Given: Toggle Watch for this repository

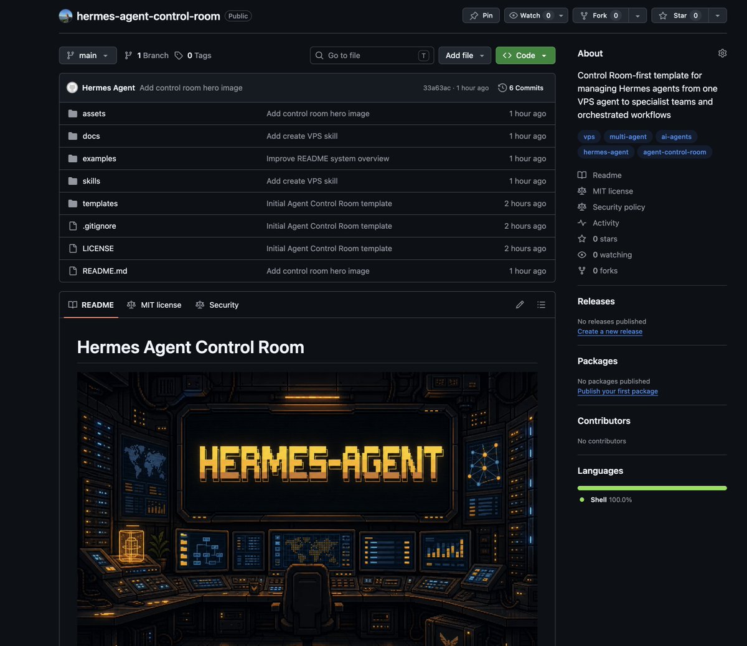Looking at the screenshot, I should tap(530, 16).
